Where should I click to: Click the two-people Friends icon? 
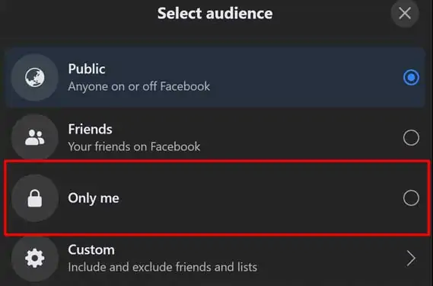click(x=35, y=137)
